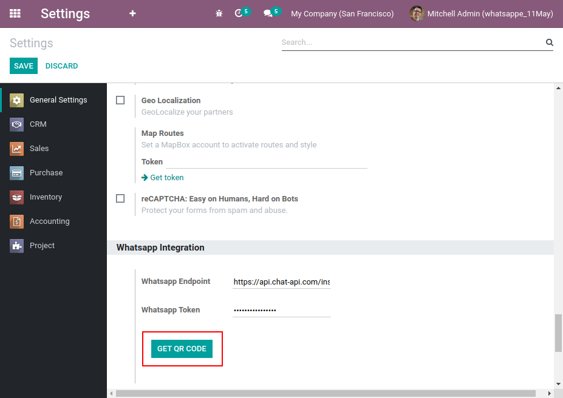The width and height of the screenshot is (563, 398).
Task: Click the Accounting document icon
Action: point(16,221)
